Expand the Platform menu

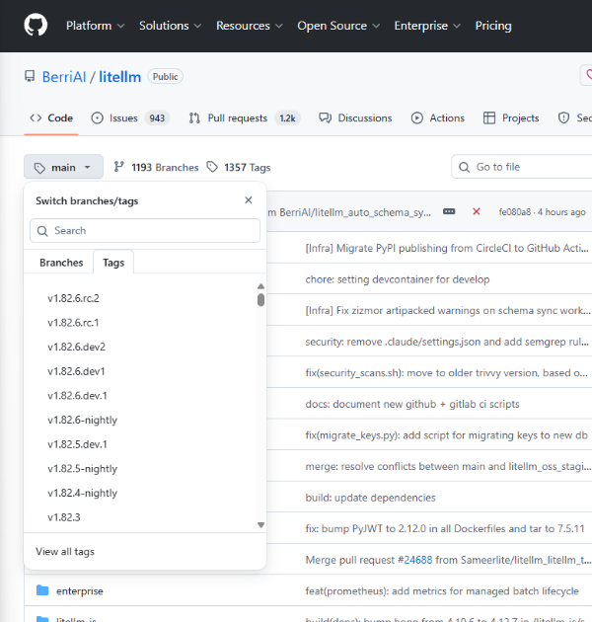[x=95, y=26]
